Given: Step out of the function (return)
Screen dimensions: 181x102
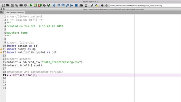Looking at the screenshot, I should click(67, 5).
